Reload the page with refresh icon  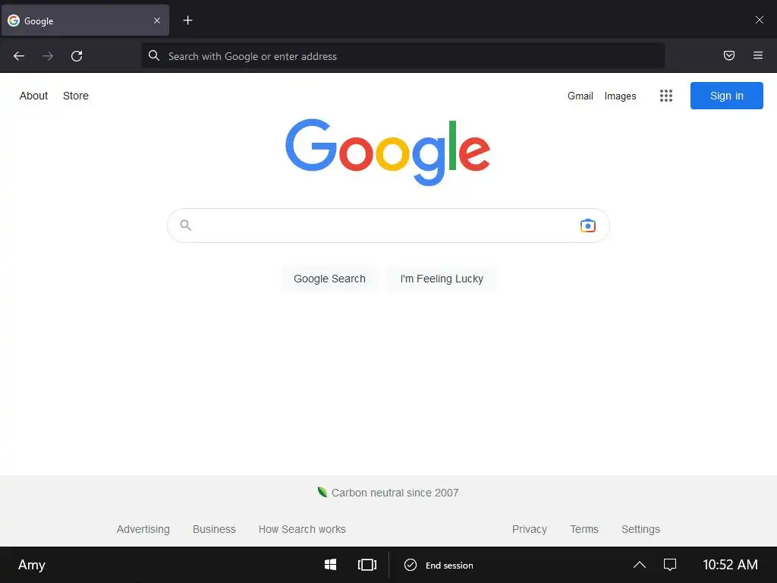pos(77,56)
